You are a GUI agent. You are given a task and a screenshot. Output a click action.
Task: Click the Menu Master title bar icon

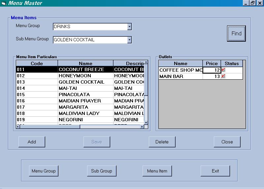click(4, 3)
